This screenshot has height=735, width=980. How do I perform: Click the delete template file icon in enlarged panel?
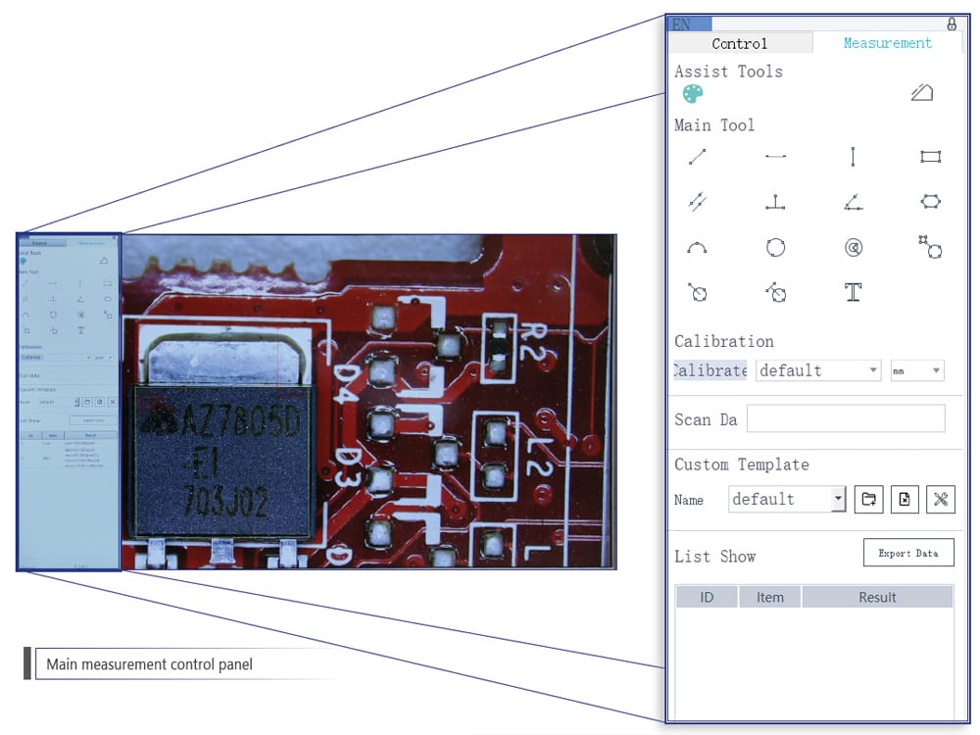905,500
